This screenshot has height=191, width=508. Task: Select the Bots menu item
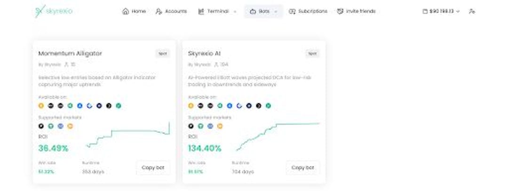coord(263,11)
